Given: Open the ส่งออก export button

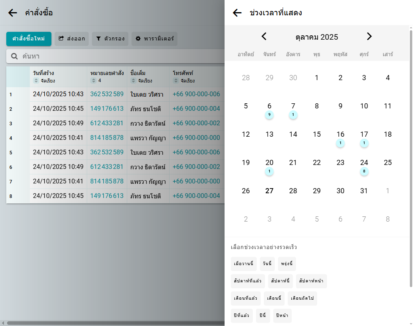Looking at the screenshot, I should pos(71,39).
